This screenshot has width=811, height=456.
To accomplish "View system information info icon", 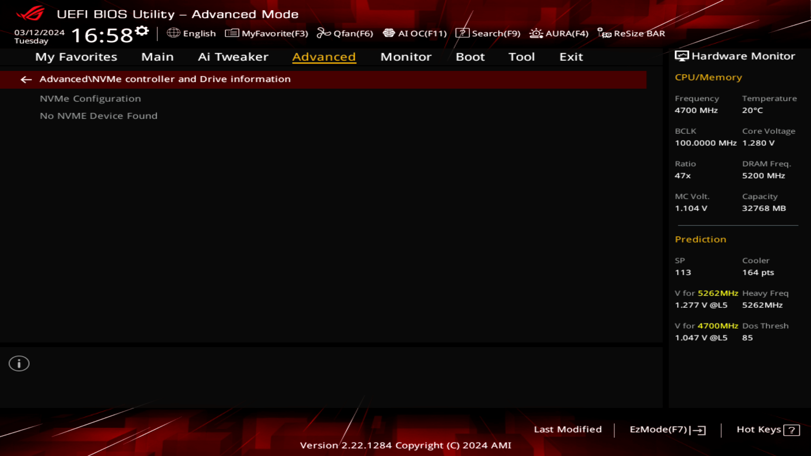I will point(19,363).
